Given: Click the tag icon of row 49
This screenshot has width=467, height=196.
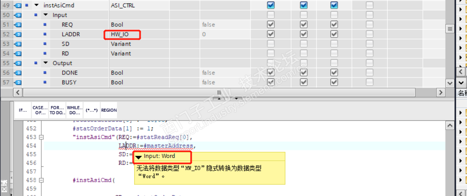Looking at the screenshot, I should point(17,5).
